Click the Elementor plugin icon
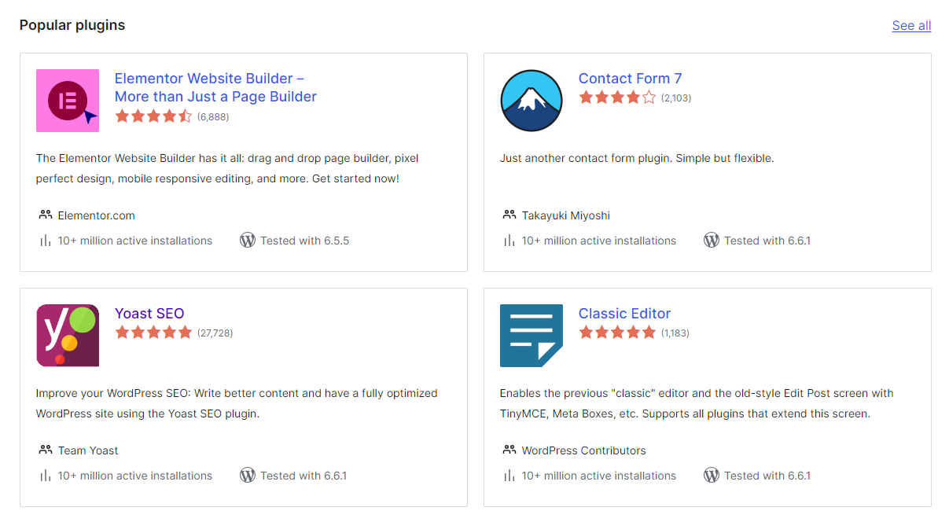 point(68,101)
